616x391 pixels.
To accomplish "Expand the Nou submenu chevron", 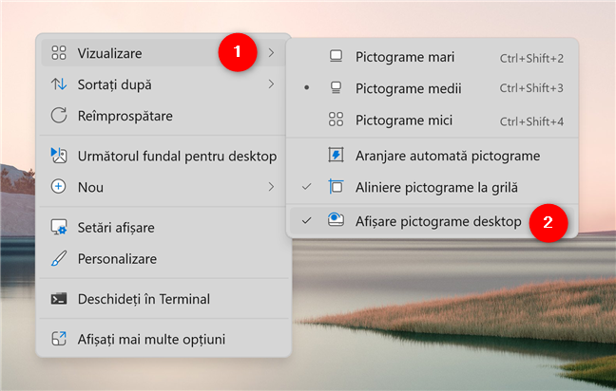I will [271, 187].
